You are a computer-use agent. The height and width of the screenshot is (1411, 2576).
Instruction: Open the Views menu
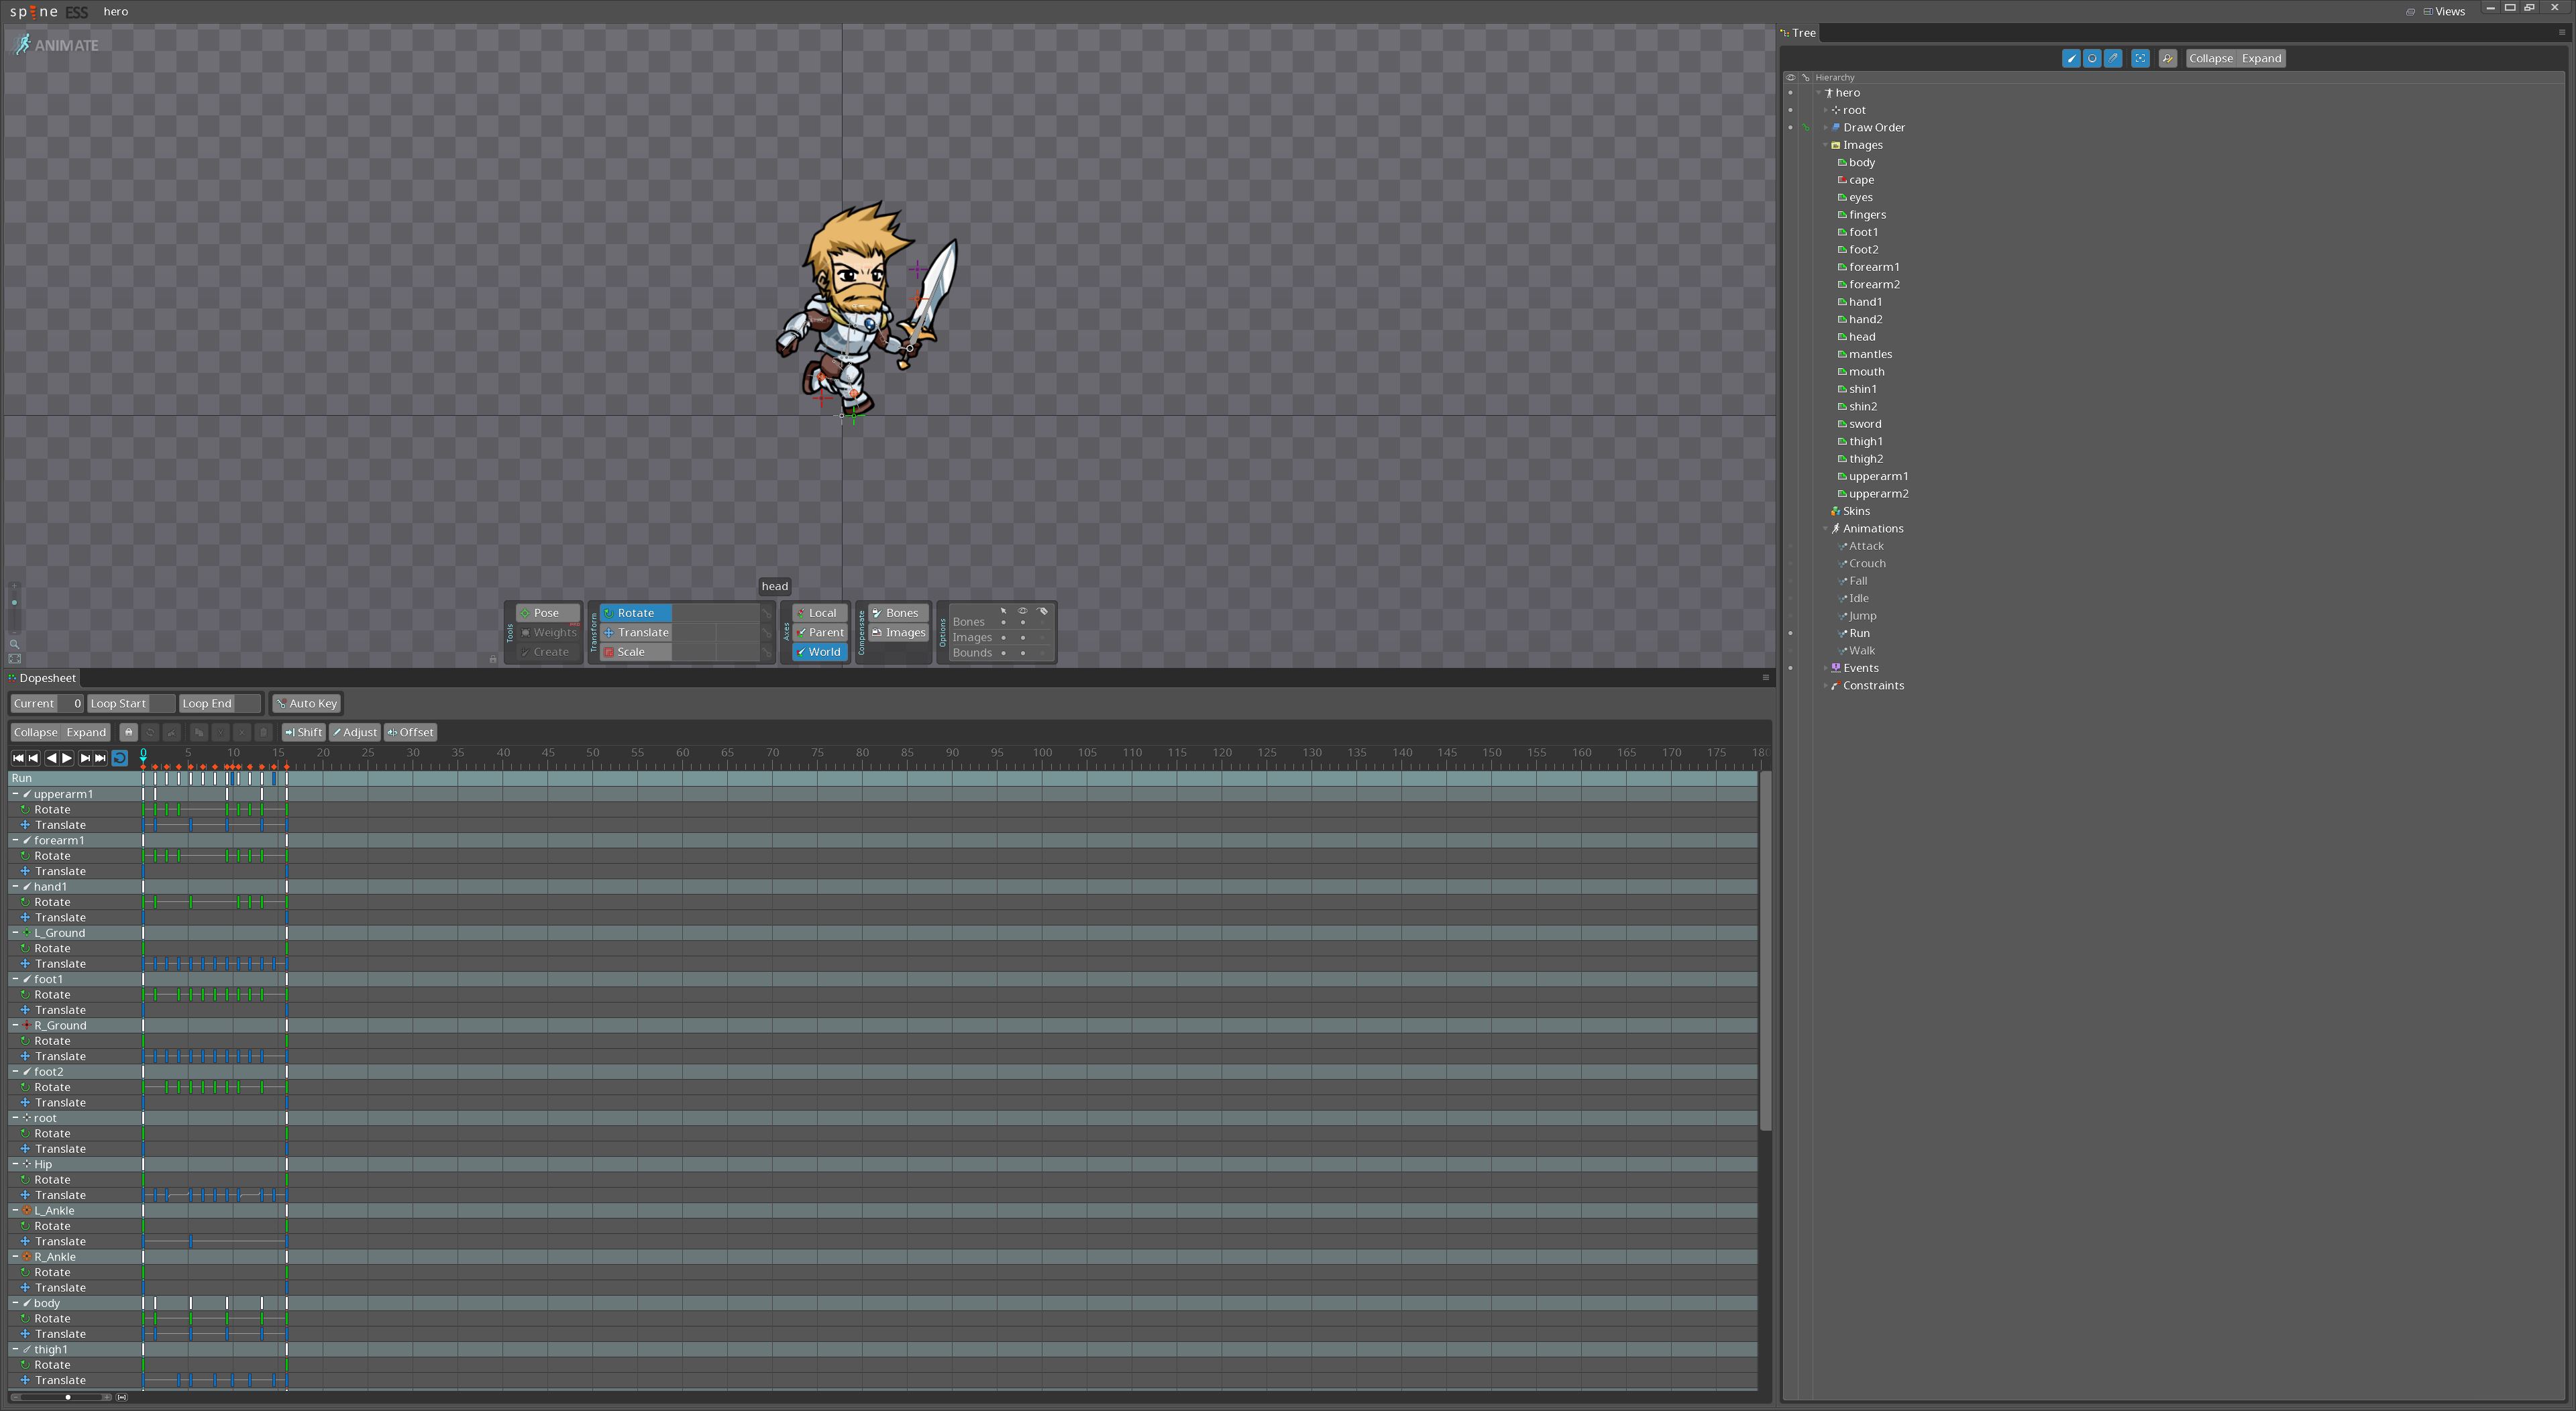tap(2443, 12)
